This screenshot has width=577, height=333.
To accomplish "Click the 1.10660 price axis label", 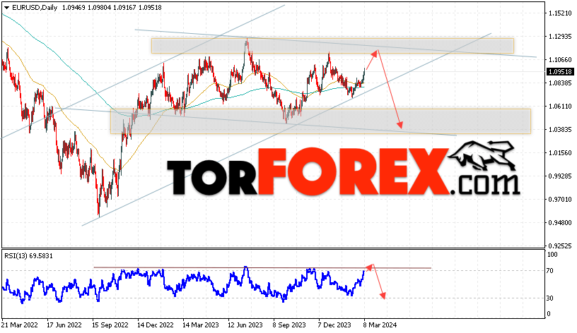I will point(560,59).
